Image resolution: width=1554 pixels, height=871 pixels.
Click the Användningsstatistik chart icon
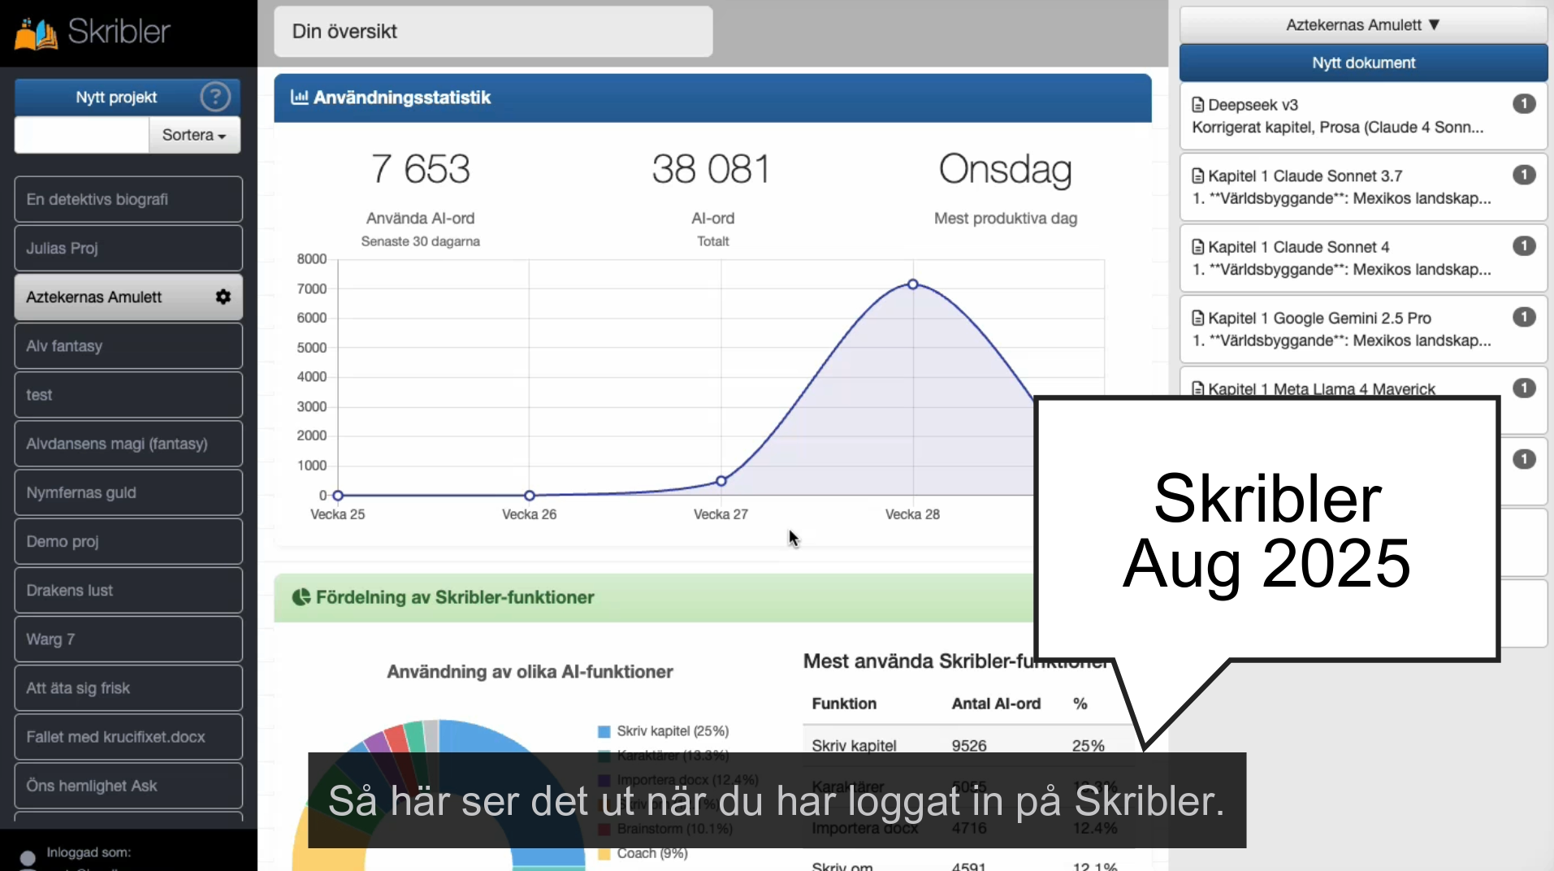300,97
